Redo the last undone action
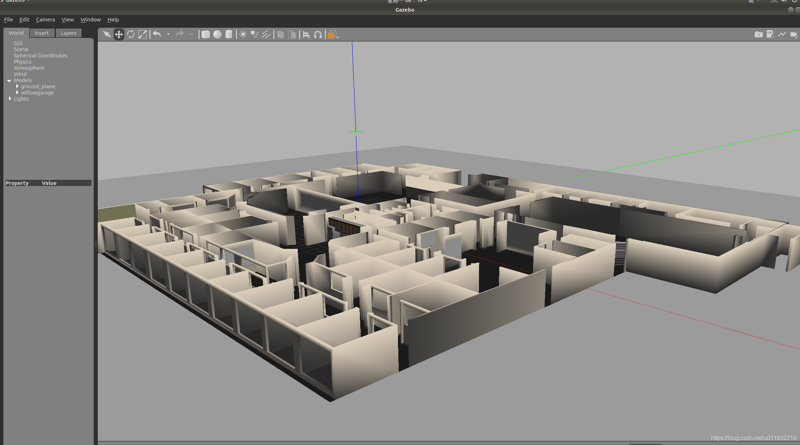Screen dimensions: 800x445 click(x=180, y=35)
